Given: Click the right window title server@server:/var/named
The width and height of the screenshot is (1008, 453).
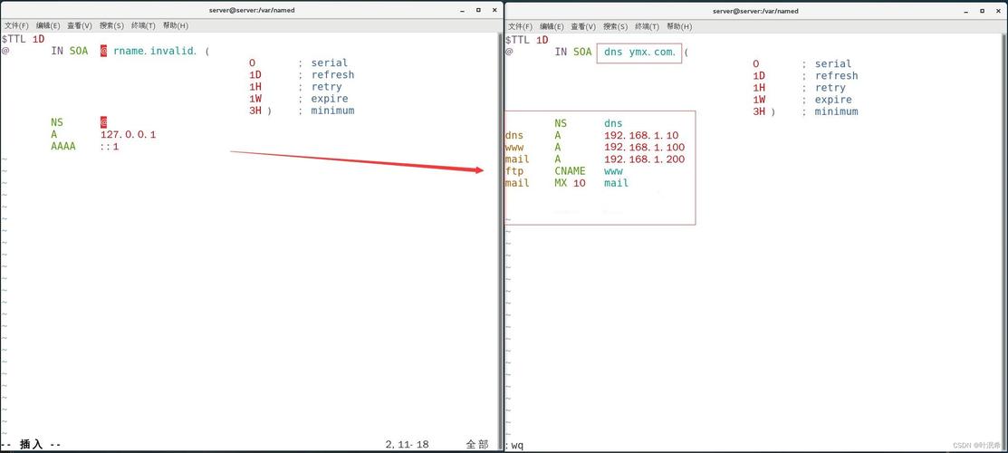Looking at the screenshot, I should pyautogui.click(x=755, y=11).
